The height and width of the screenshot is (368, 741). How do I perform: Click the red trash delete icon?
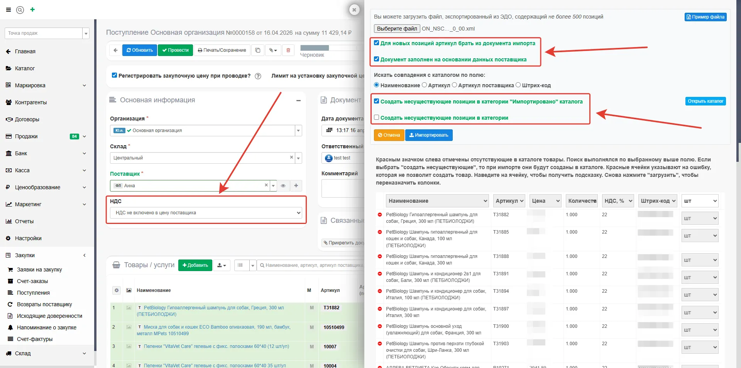click(288, 50)
